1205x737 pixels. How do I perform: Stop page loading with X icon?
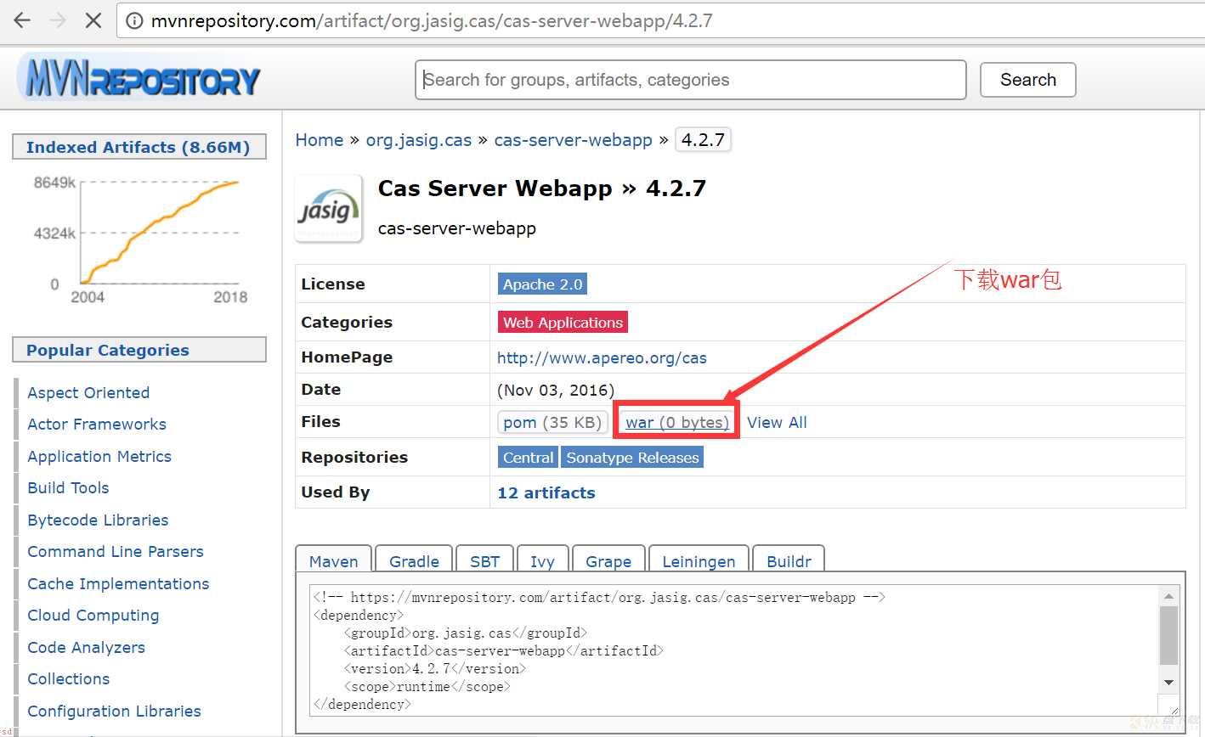point(93,20)
